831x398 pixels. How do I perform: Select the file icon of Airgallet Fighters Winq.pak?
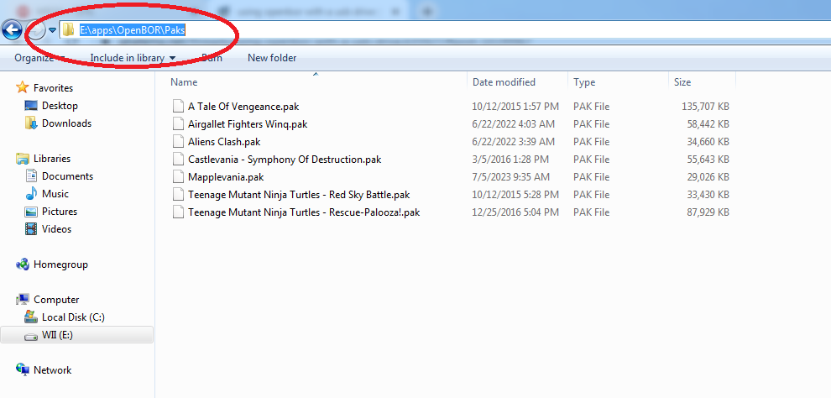(178, 124)
